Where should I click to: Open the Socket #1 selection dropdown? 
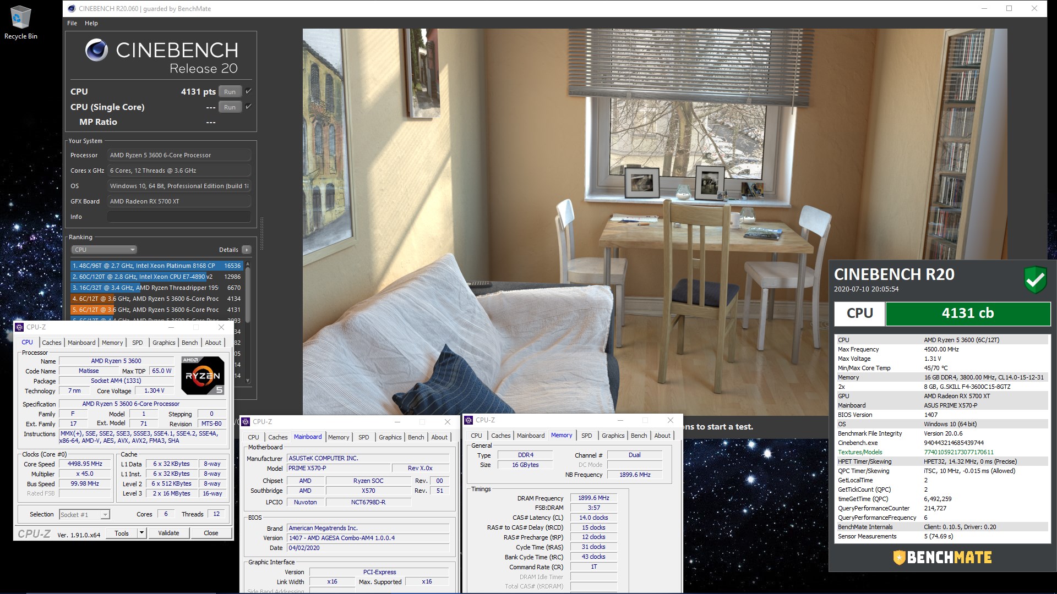(x=84, y=515)
